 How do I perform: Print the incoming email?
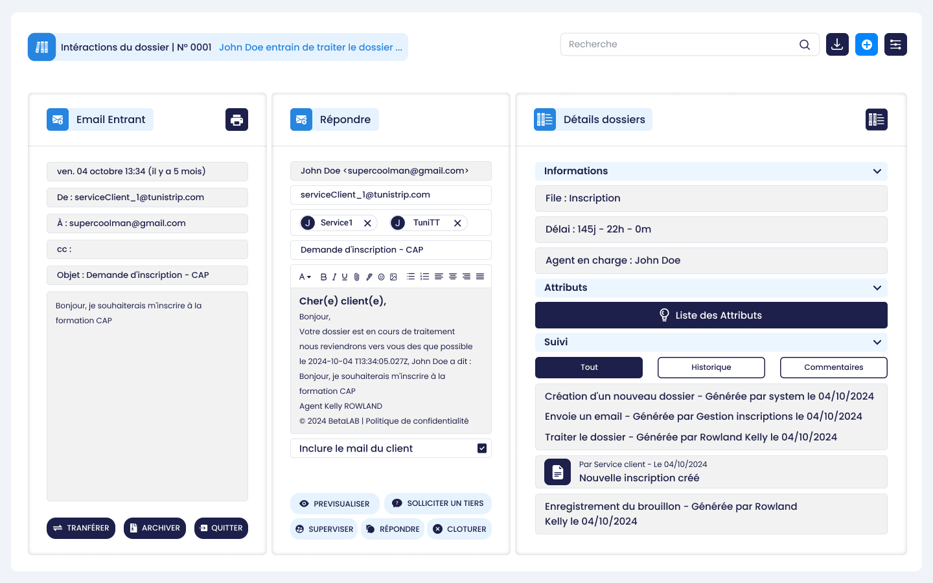pyautogui.click(x=236, y=120)
